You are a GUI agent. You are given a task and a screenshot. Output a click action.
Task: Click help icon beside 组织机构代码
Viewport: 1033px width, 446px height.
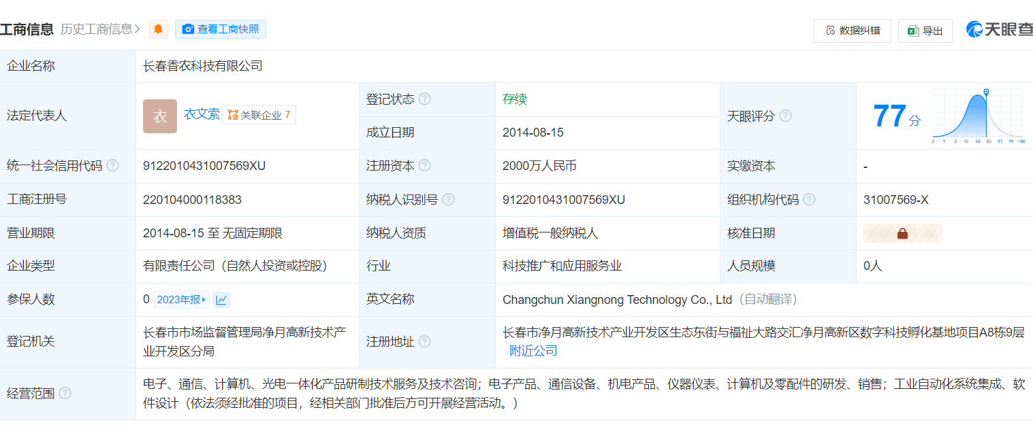[x=809, y=200]
